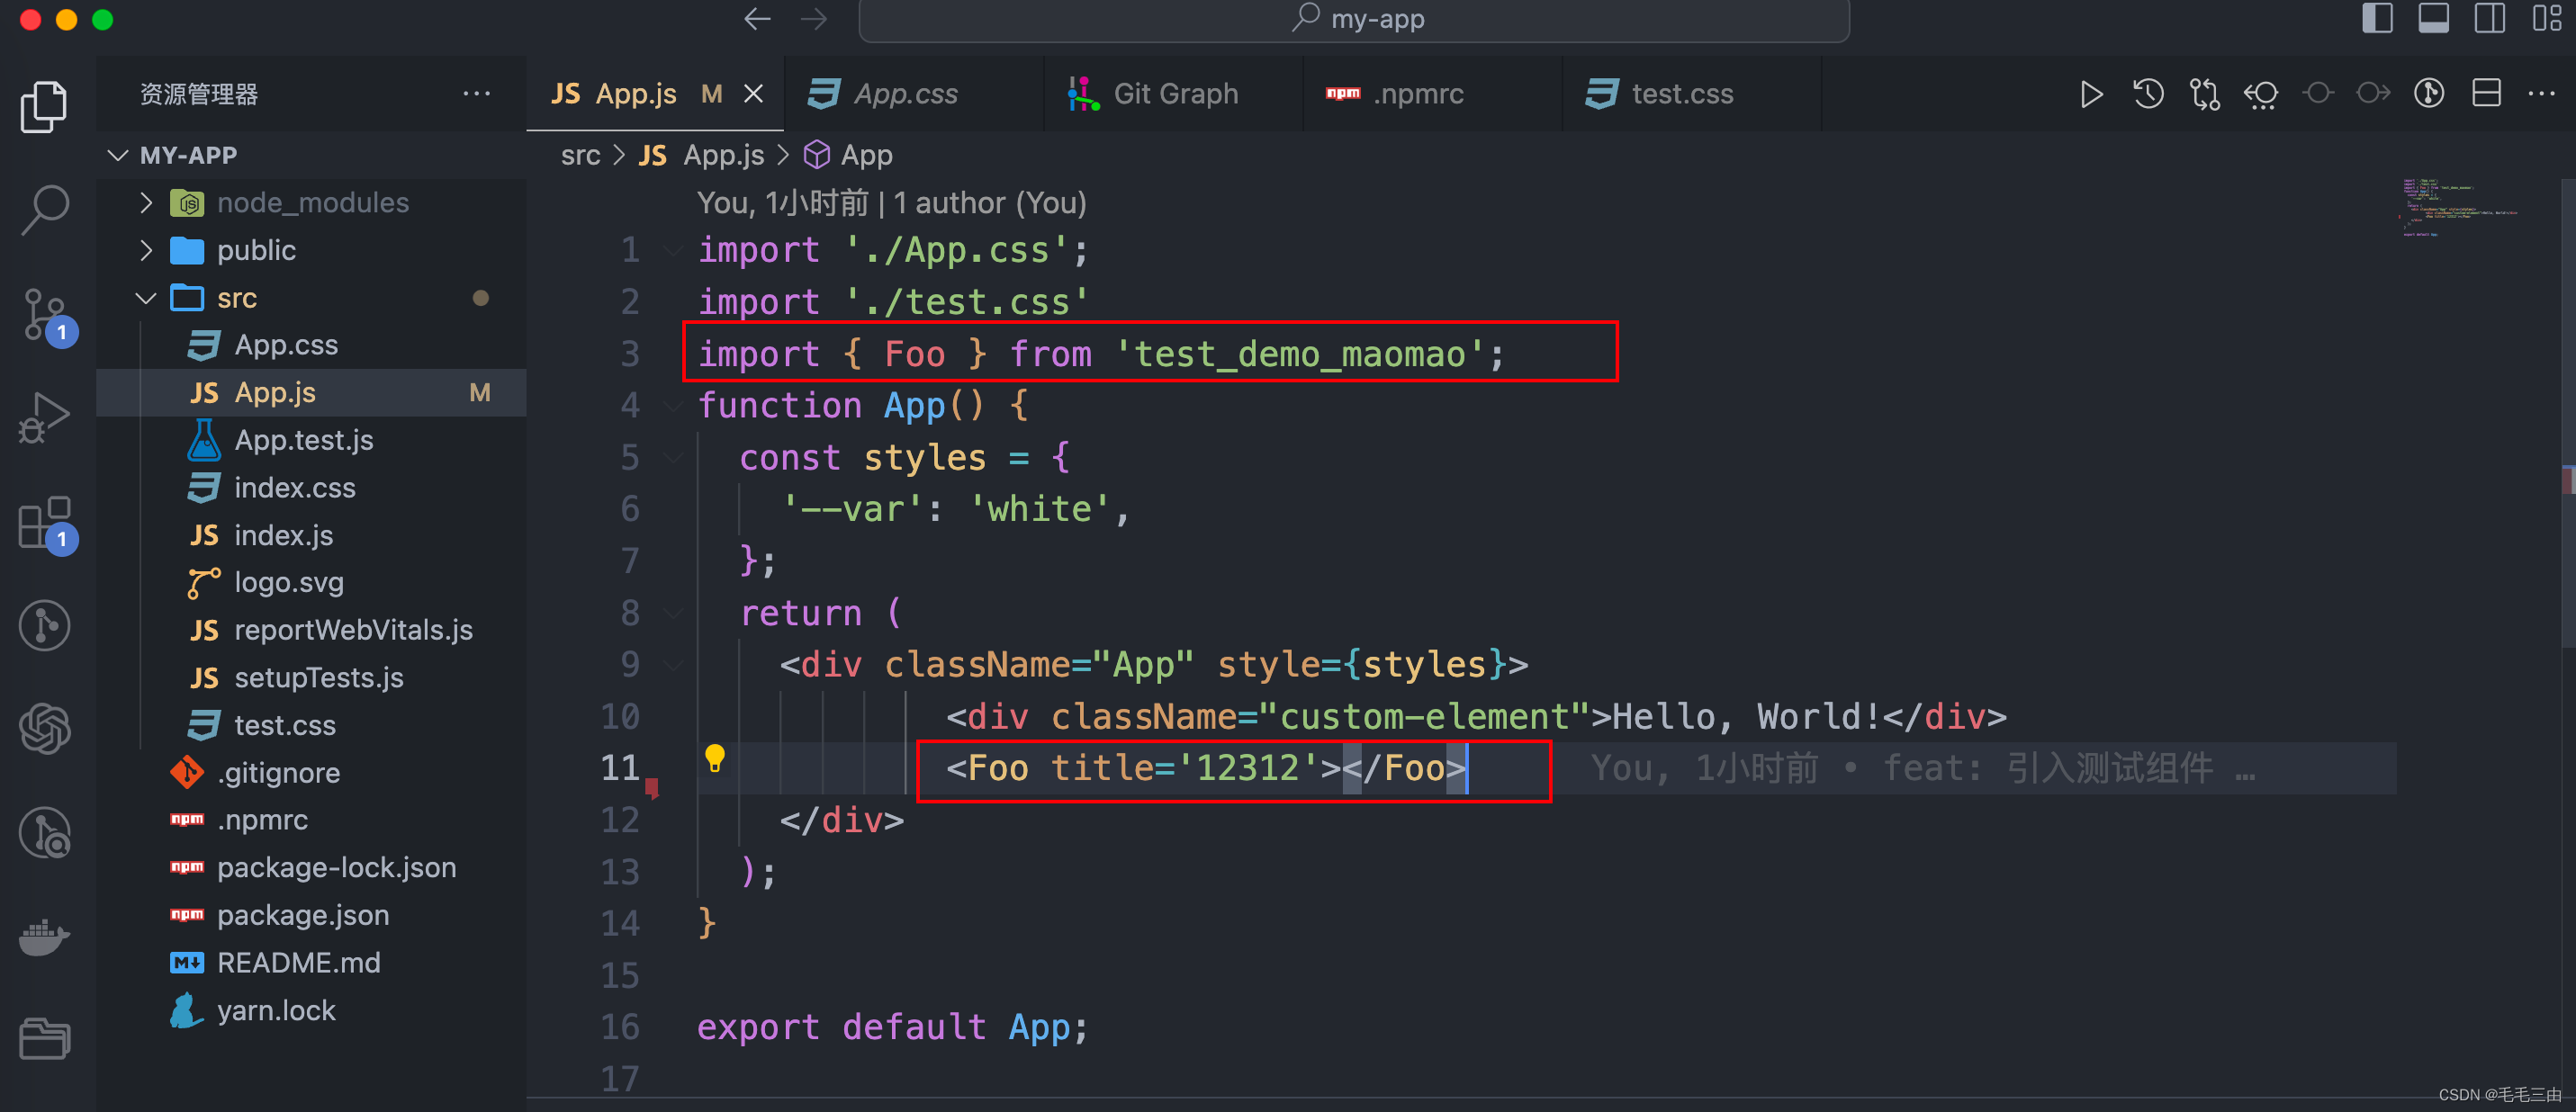
Task: Click the GitLens authors code lens
Action: (x=892, y=203)
